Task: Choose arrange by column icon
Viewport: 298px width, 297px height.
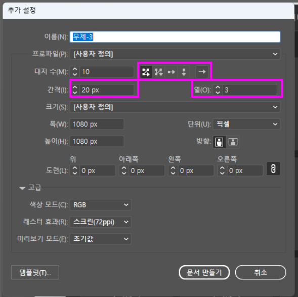Action: pyautogui.click(x=184, y=72)
